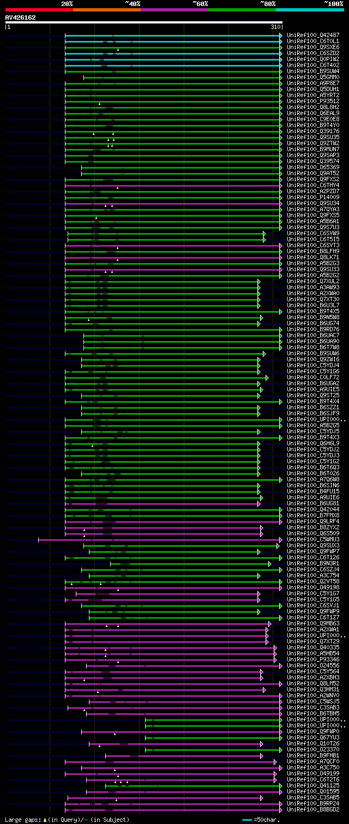The image size is (349, 824).
Task: Select the UniRef100_A7QCF0 label
Action: (313, 761)
